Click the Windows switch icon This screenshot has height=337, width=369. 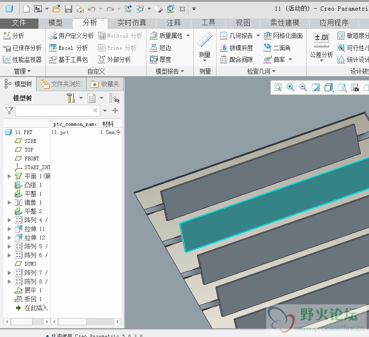point(140,9)
